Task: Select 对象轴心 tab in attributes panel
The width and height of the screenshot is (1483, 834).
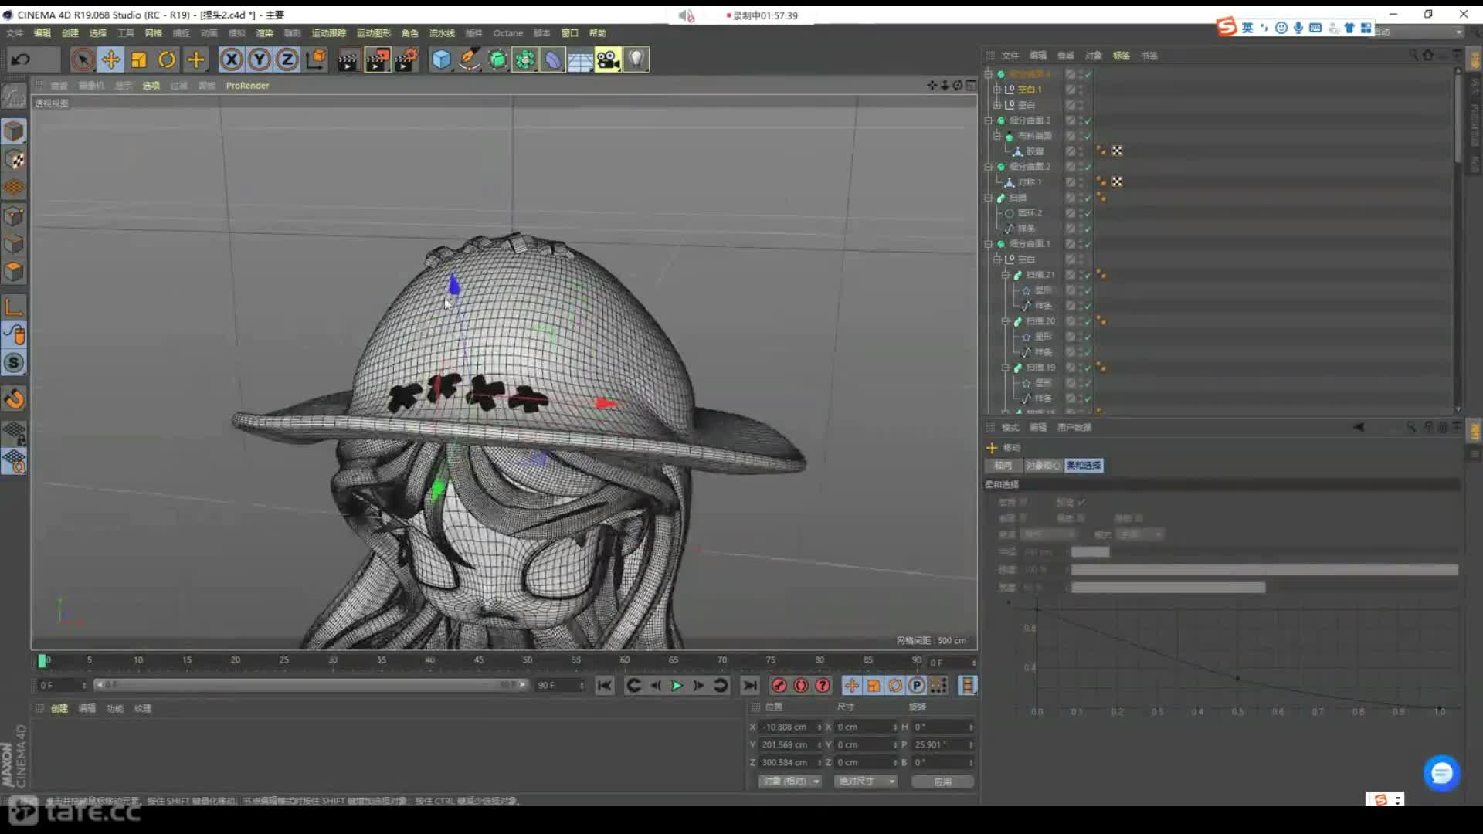Action: pos(1043,466)
